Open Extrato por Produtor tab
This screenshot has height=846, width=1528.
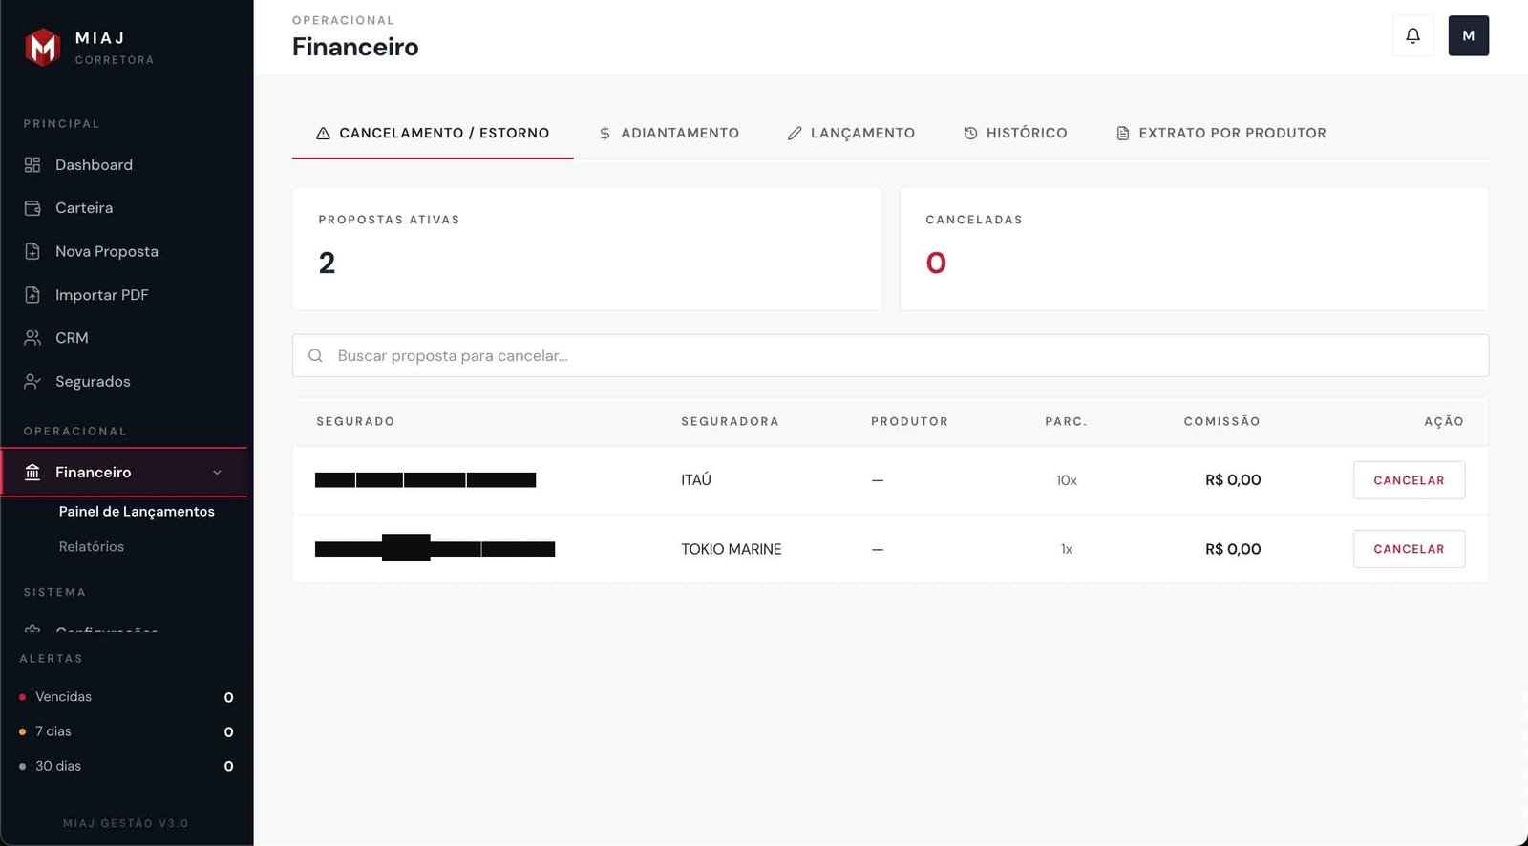click(1220, 134)
